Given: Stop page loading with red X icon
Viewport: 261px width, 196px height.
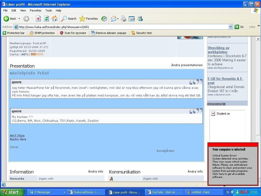Looking at the screenshot, I should tap(38, 19).
